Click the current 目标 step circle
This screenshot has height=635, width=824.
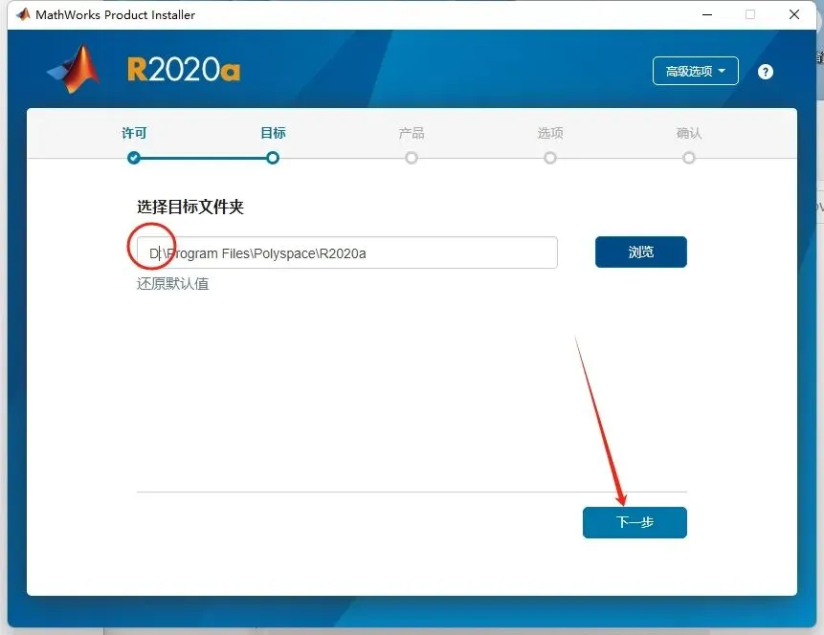[x=273, y=158]
